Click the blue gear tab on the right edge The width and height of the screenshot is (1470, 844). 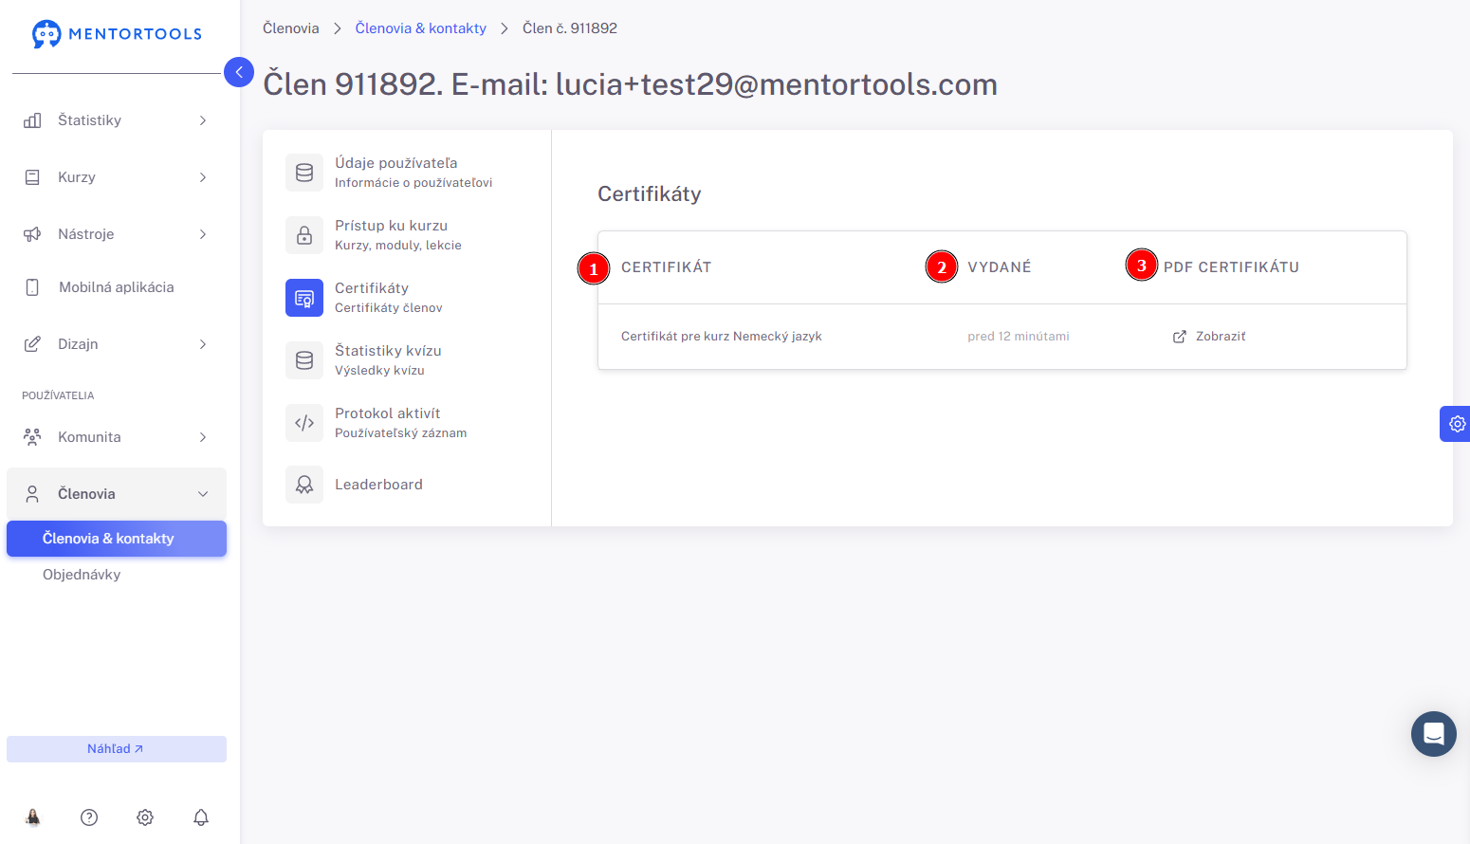point(1456,424)
